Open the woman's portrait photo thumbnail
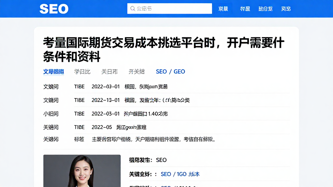The width and height of the screenshot is (333, 187). tap(82, 171)
